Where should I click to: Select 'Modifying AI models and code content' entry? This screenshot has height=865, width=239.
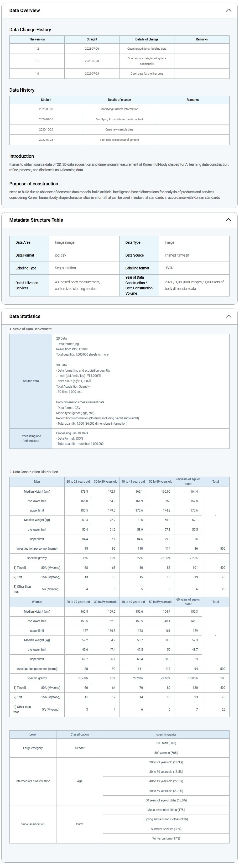119,119
